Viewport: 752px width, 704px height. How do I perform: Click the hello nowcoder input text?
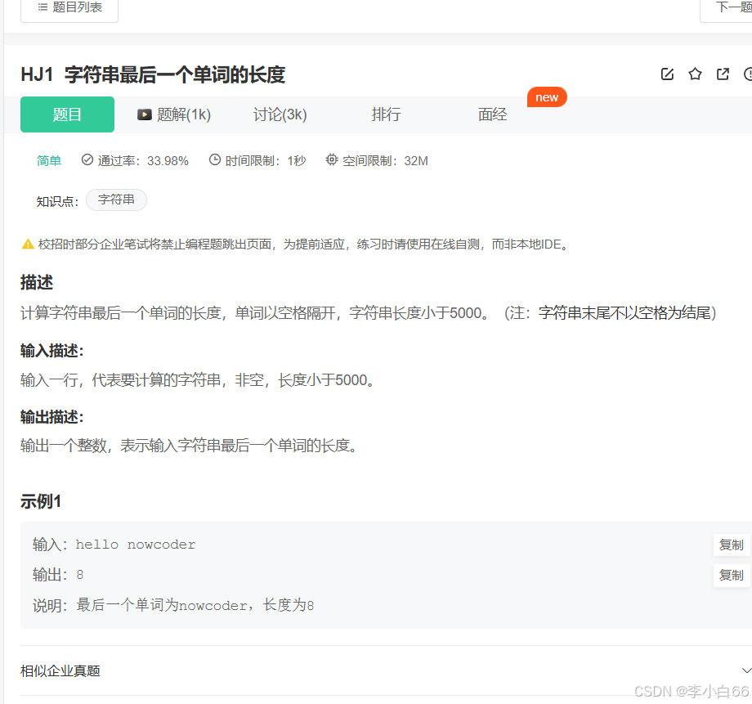[136, 545]
